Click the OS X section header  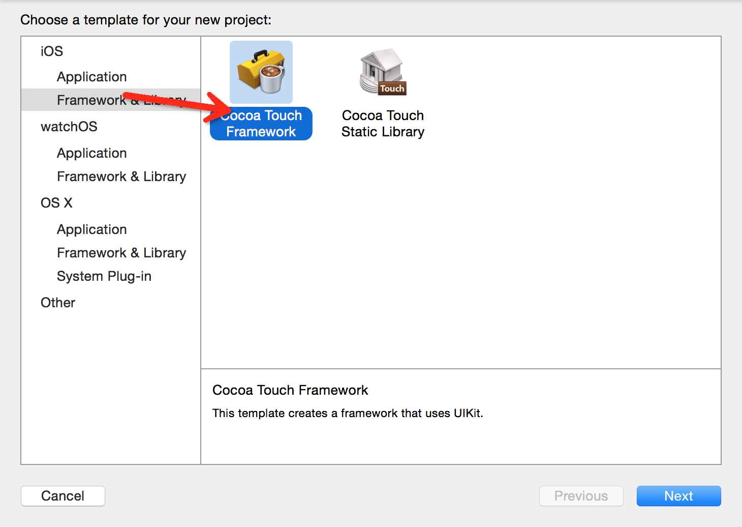point(56,203)
